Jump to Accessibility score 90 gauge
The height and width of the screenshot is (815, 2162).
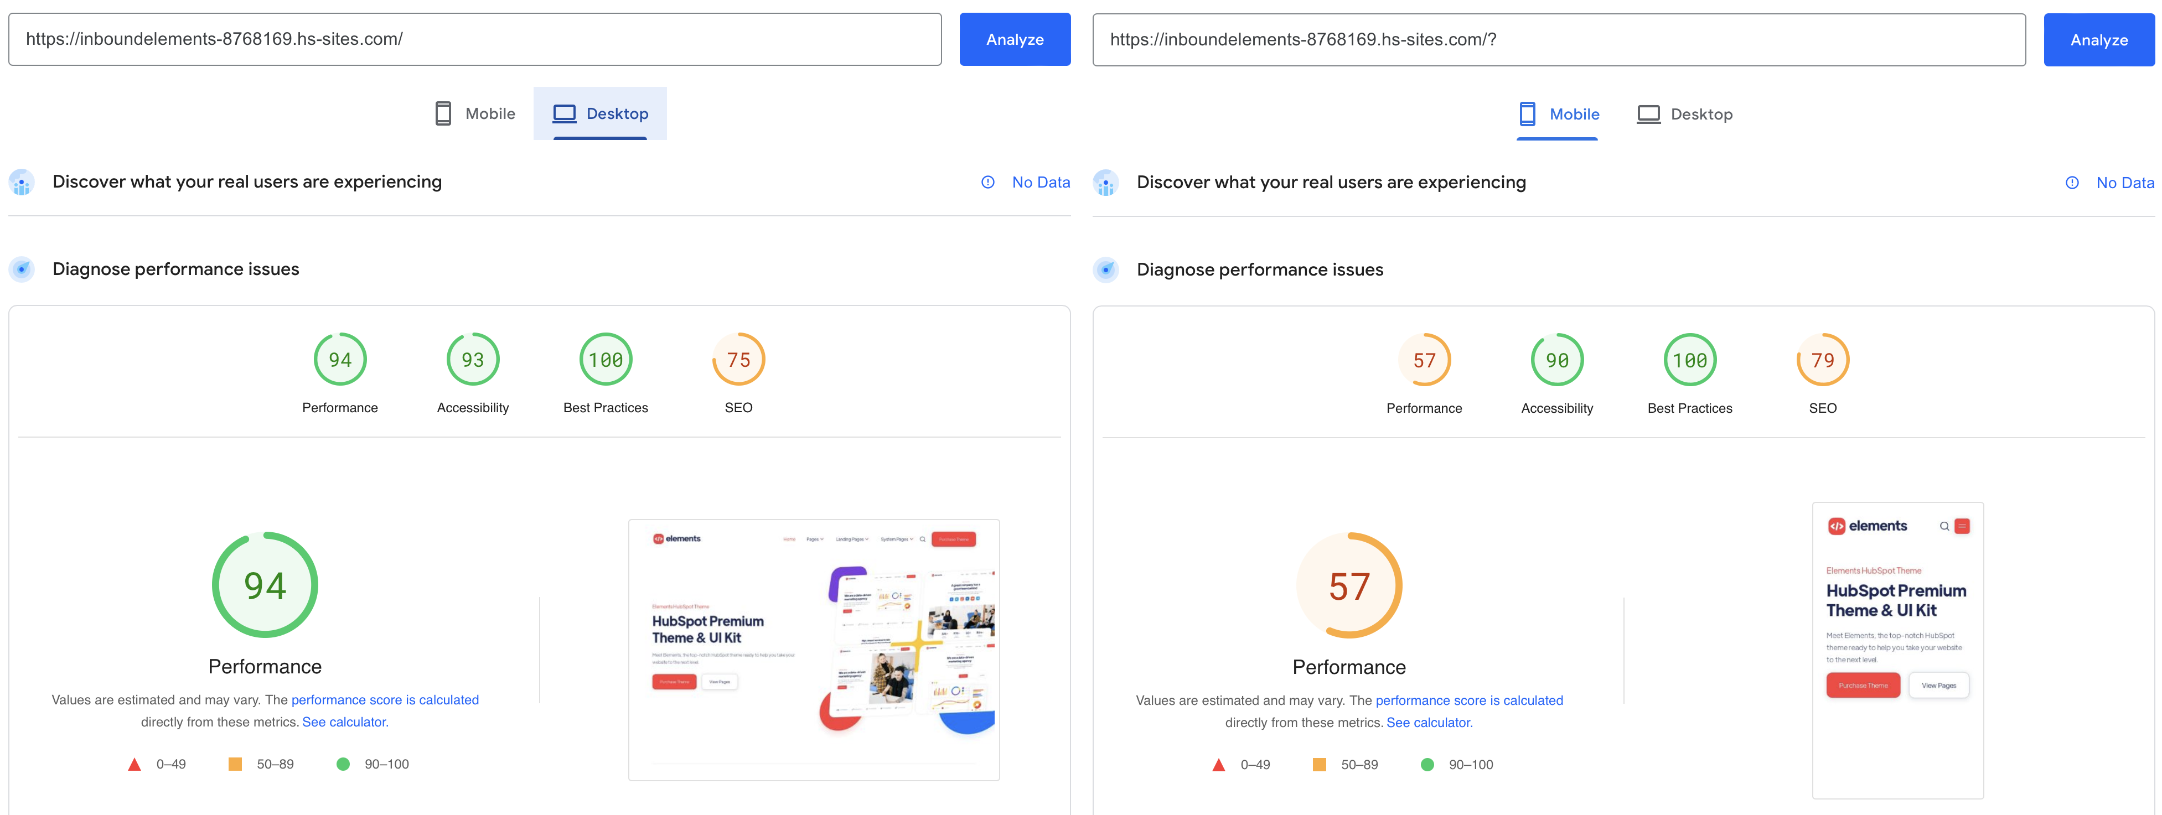1557,360
